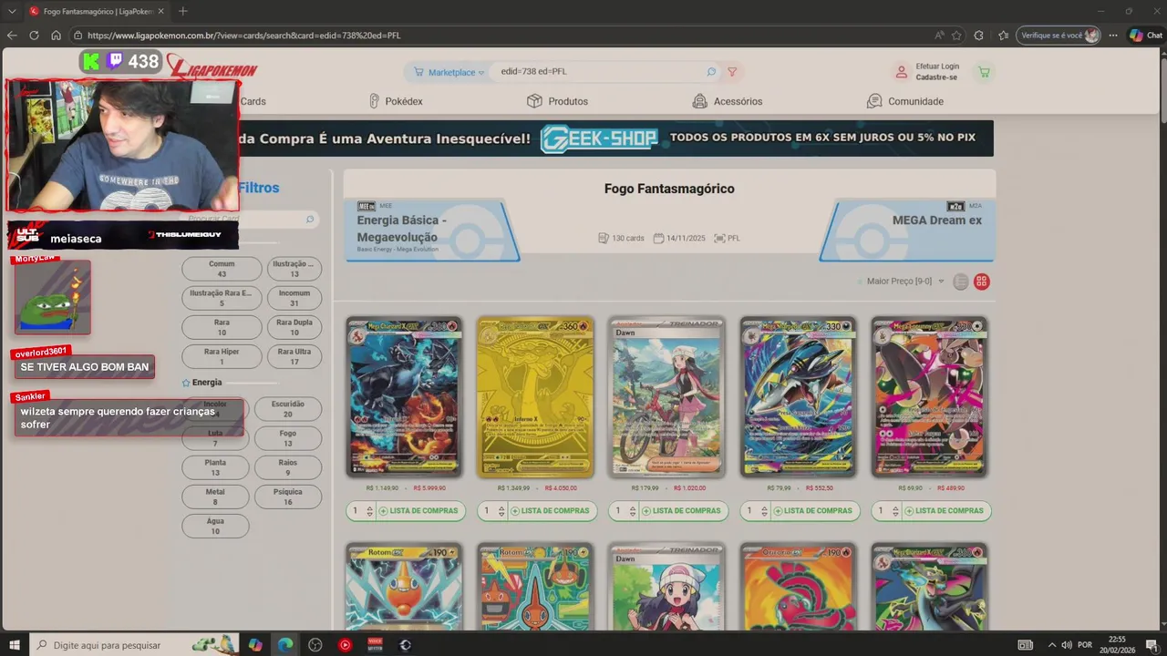Click Cadastre-se link

(936, 77)
